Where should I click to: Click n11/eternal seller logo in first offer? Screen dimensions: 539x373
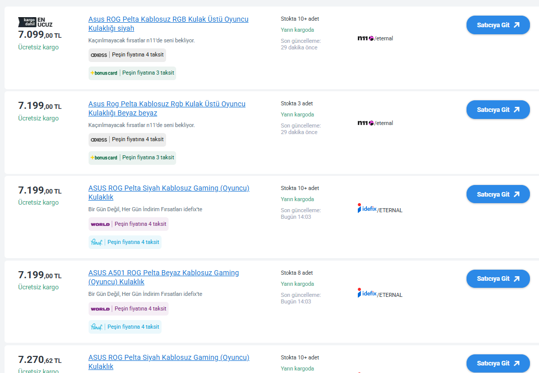(375, 38)
